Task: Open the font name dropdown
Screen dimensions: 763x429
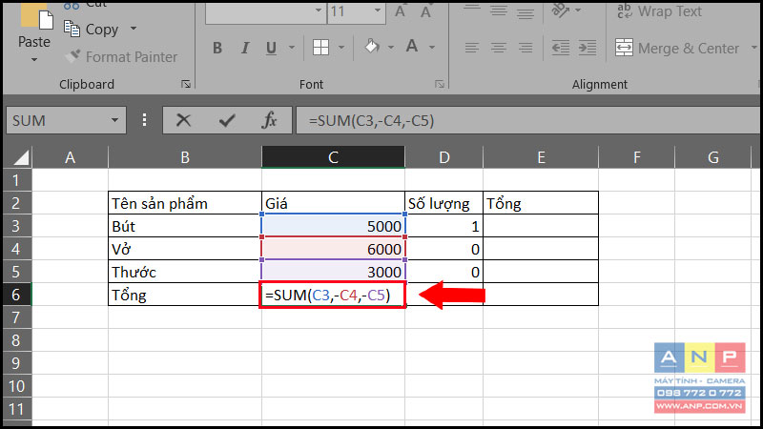Action: [x=319, y=10]
